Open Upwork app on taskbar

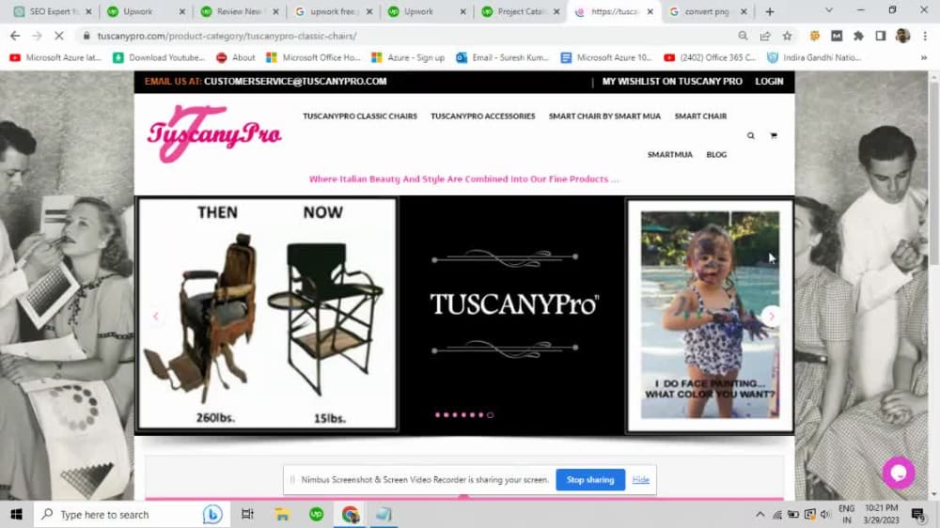pos(316,514)
